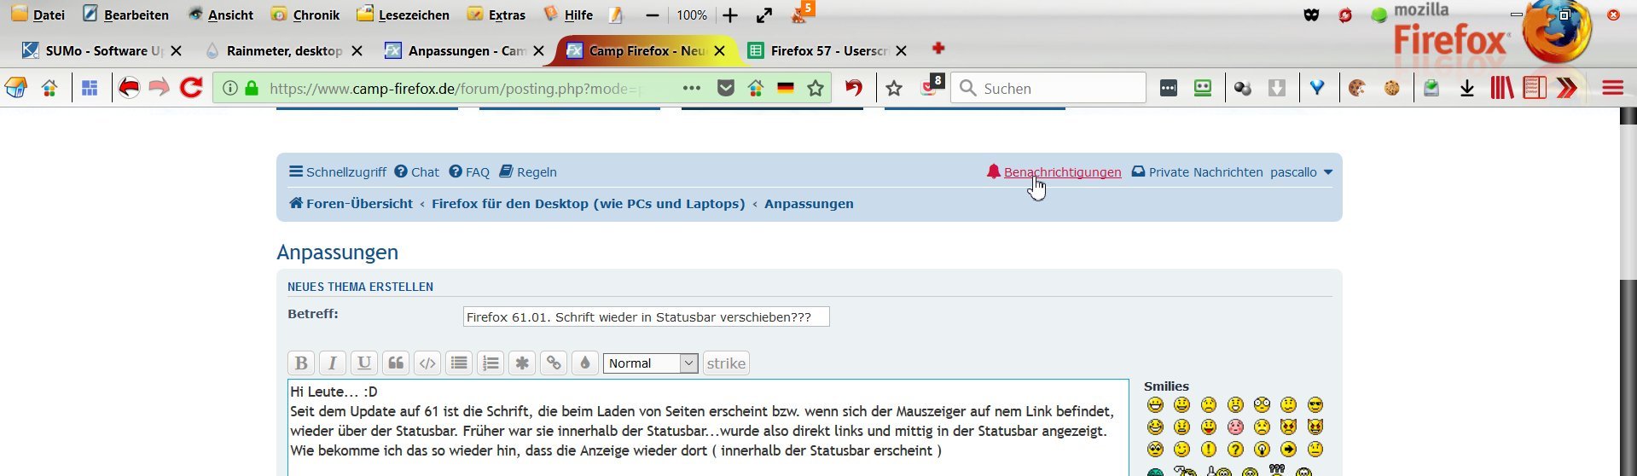Screen dimensions: 1637x476
Task: Zoom out with the minus button
Action: click(x=653, y=15)
